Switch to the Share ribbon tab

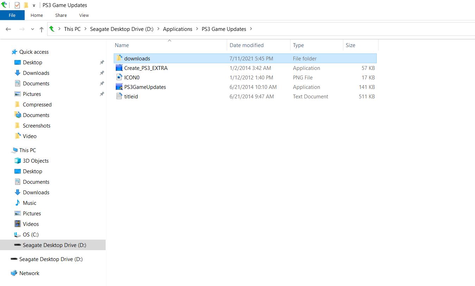tap(61, 15)
